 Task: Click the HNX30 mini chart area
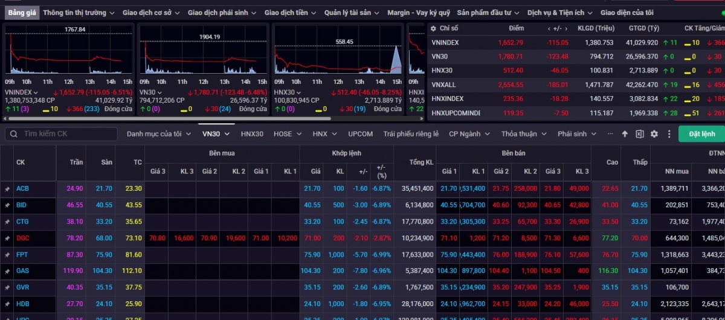[x=338, y=57]
